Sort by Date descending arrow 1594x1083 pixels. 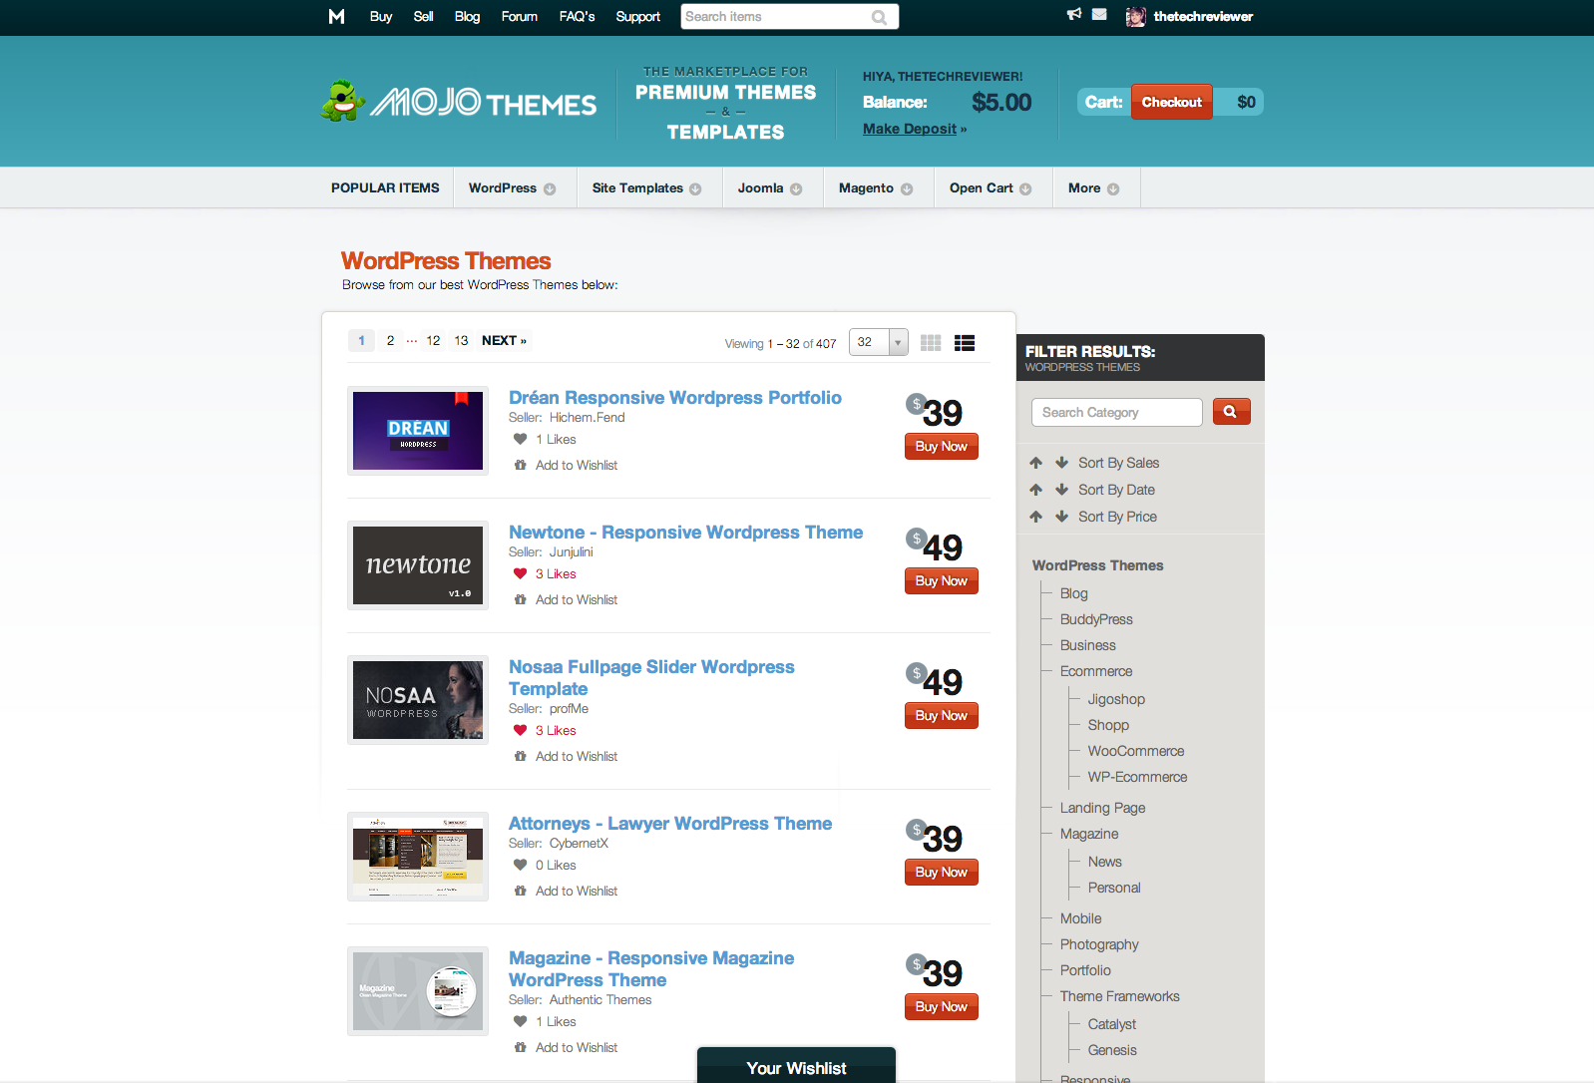point(1062,490)
